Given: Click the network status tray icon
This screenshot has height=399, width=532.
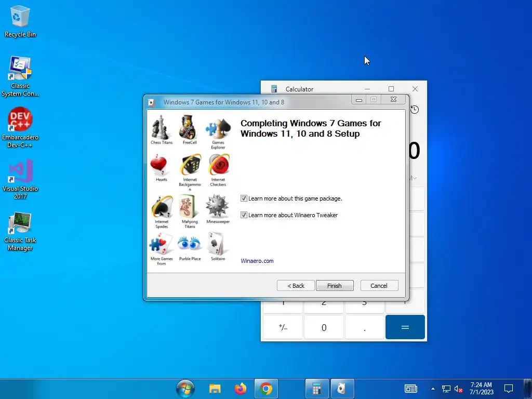Looking at the screenshot, I should [446, 389].
